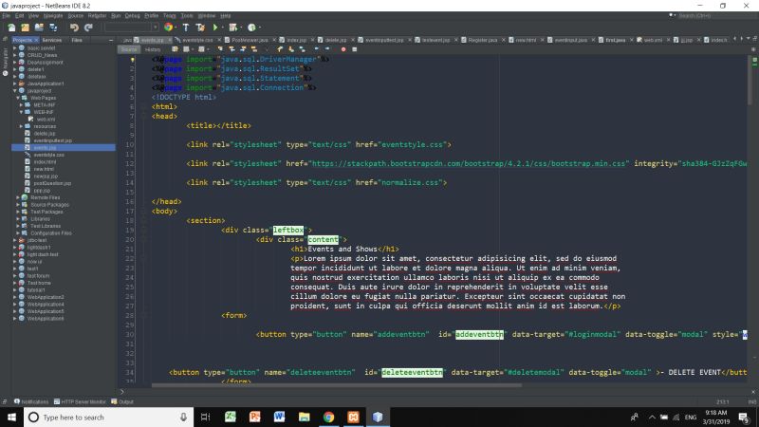
Task: Click the horizontal editor scrollbar
Action: (x=337, y=386)
